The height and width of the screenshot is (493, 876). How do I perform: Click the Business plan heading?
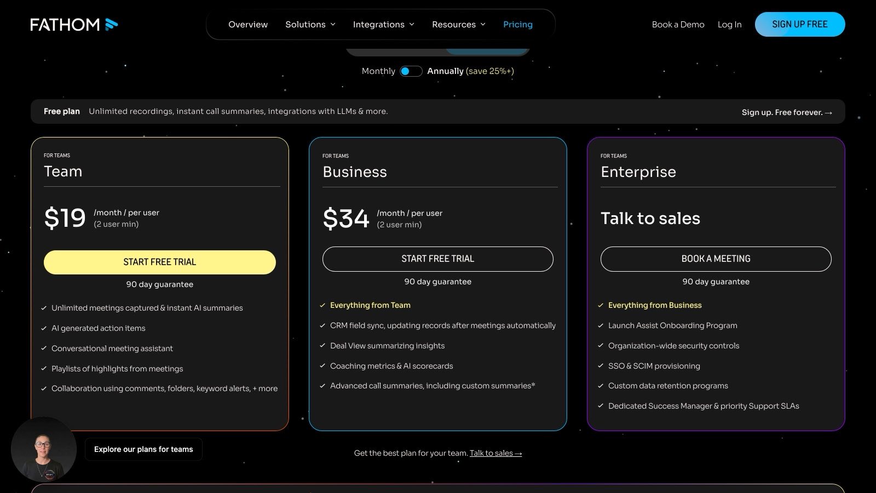tap(355, 172)
